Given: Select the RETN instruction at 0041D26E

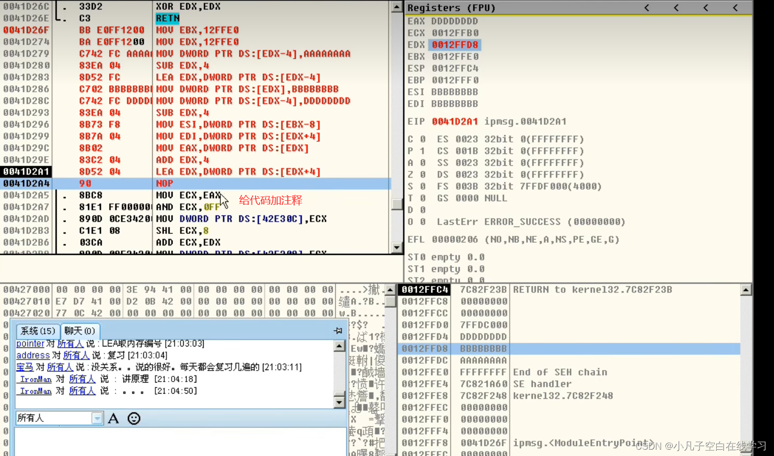Looking at the screenshot, I should [167, 18].
